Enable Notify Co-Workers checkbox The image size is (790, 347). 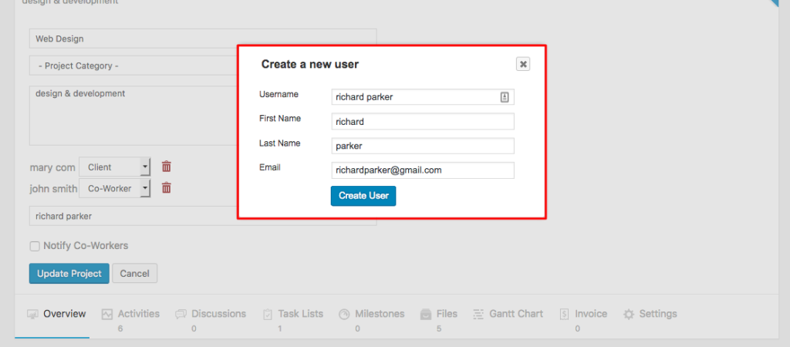tap(34, 246)
